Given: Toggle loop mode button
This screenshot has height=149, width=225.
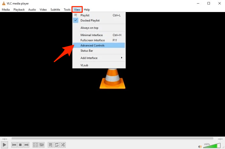Looking at the screenshot, I should point(57,145).
